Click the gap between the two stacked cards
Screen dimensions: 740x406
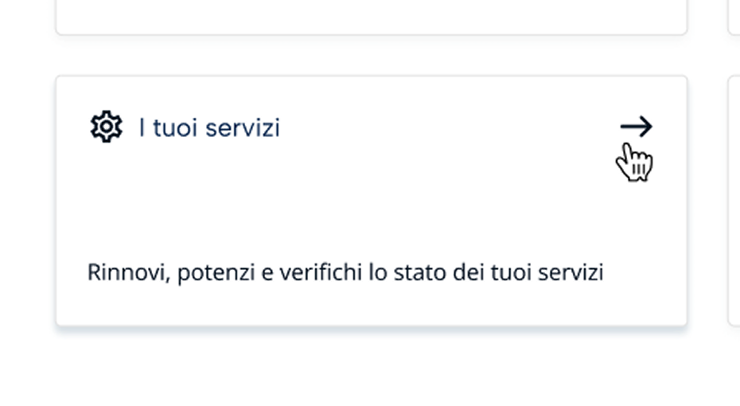371,56
